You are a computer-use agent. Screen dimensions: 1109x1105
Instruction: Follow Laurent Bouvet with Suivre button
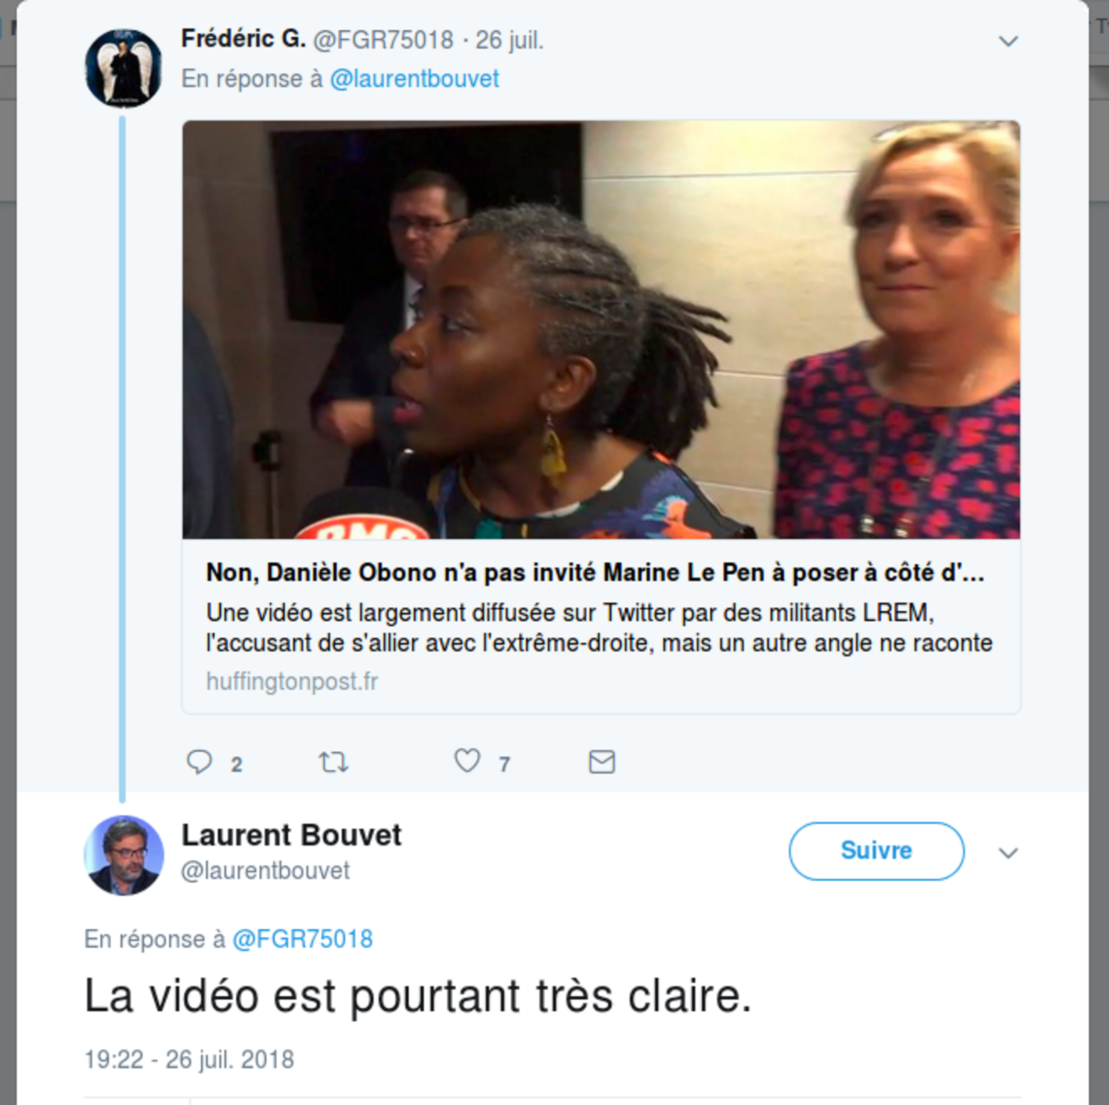pyautogui.click(x=877, y=851)
